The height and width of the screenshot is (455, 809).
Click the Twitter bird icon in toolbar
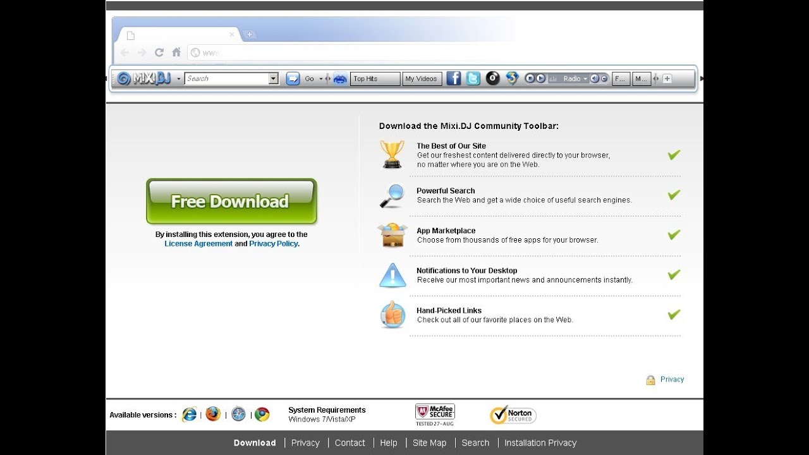(x=473, y=78)
